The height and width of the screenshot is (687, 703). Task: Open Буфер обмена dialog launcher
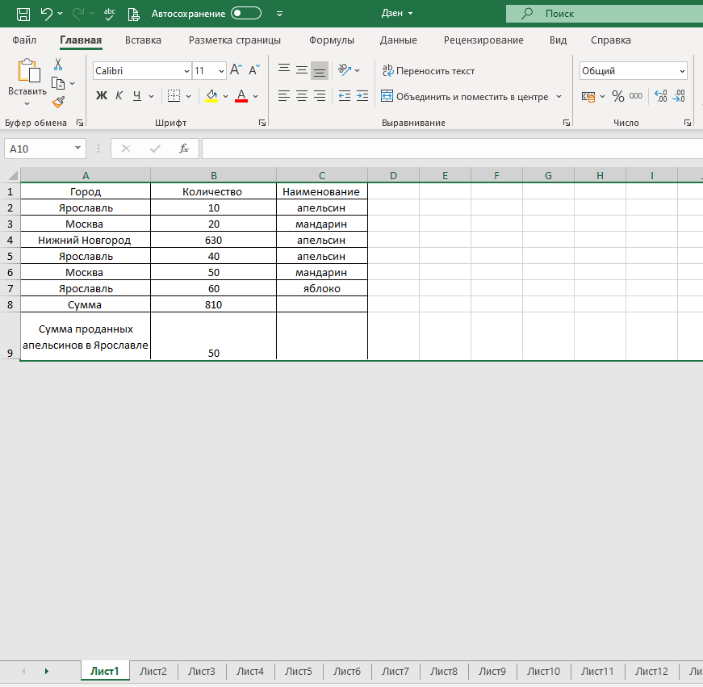coord(80,123)
